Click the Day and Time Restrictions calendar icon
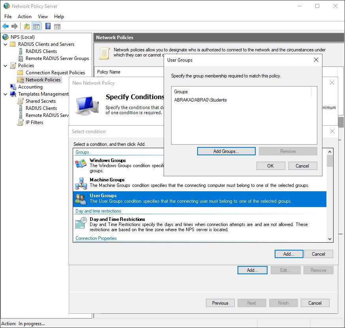 coord(81,222)
